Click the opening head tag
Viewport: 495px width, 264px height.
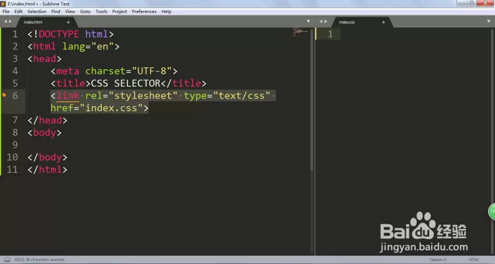45,59
